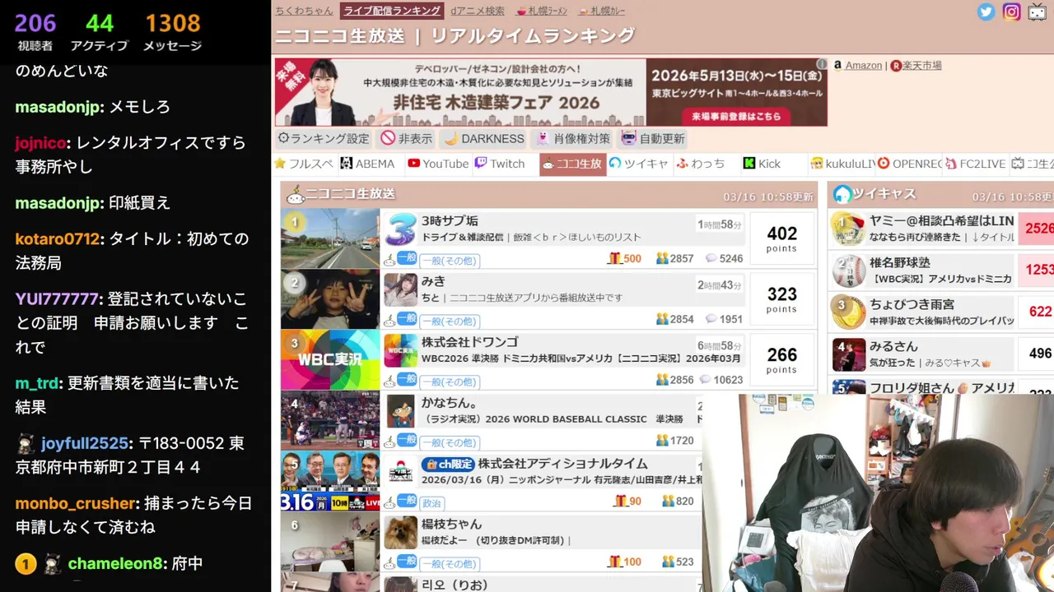1054x592 pixels.
Task: Open the ちくわちゃん top link
Action: pyautogui.click(x=304, y=11)
